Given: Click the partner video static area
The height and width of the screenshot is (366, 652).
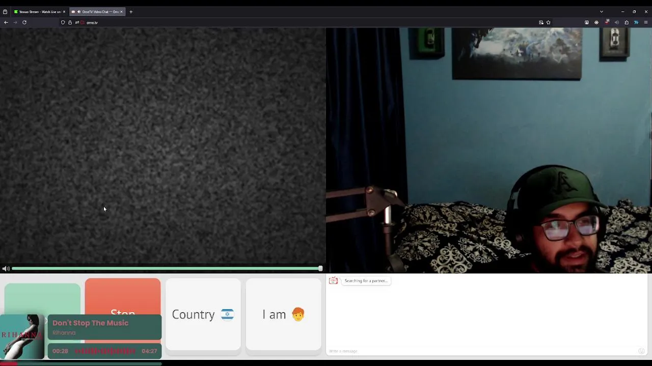Looking at the screenshot, I should click(x=163, y=145).
